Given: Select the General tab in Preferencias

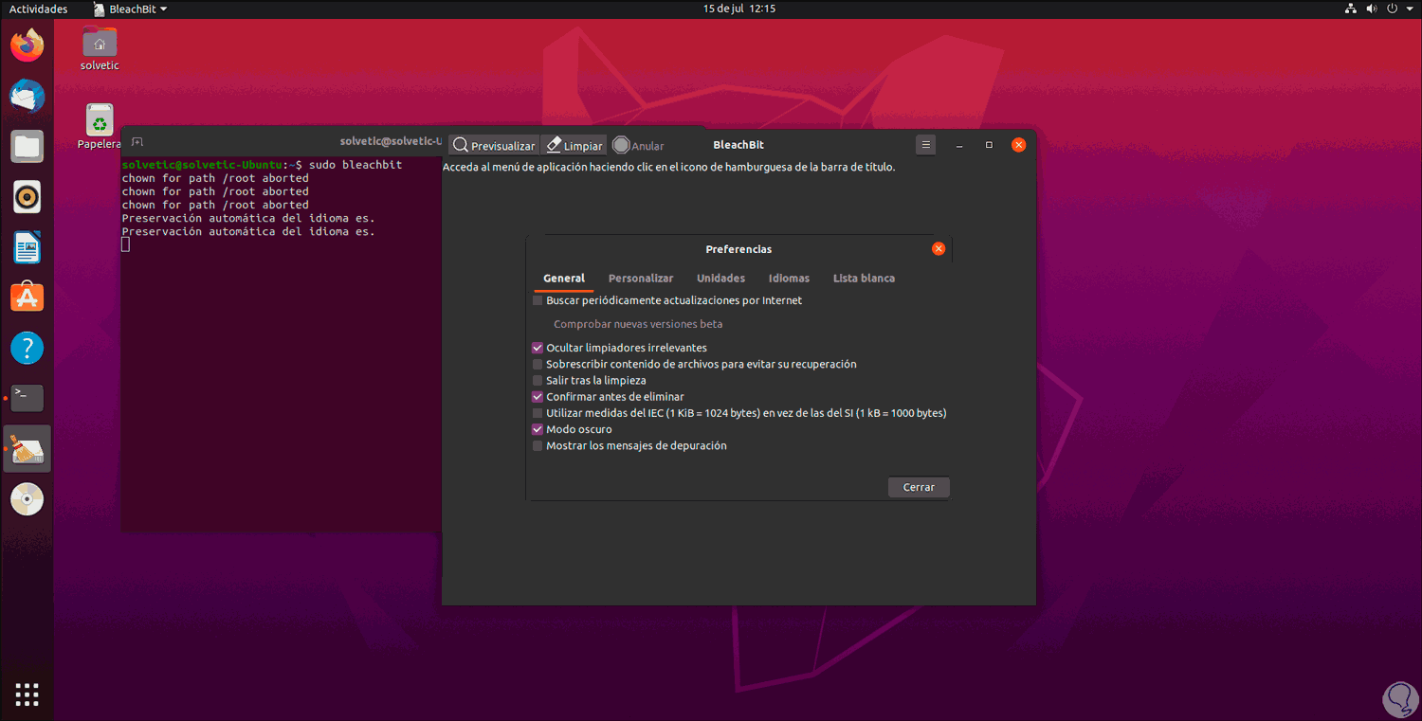Looking at the screenshot, I should pyautogui.click(x=564, y=279).
